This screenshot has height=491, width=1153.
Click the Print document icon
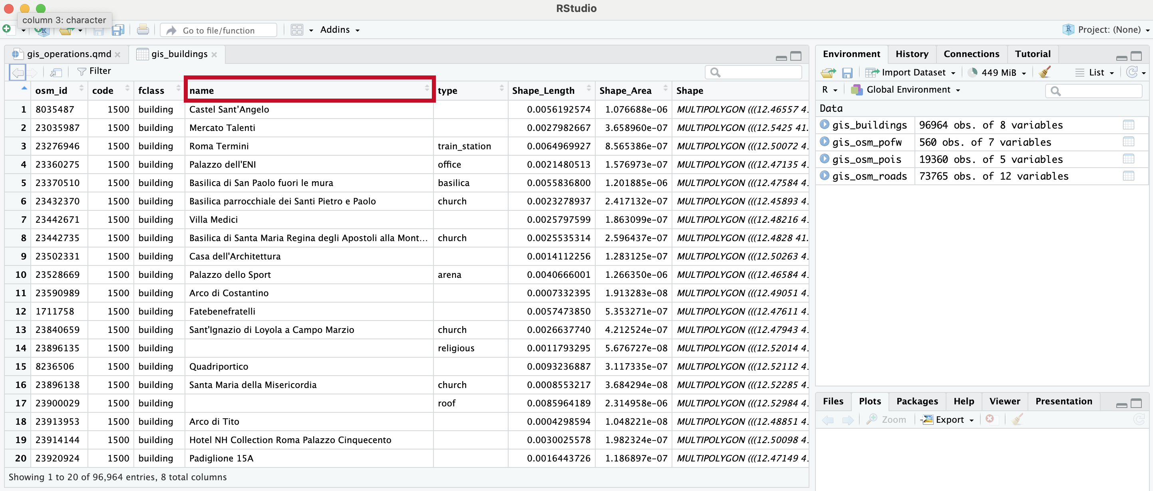tap(143, 30)
